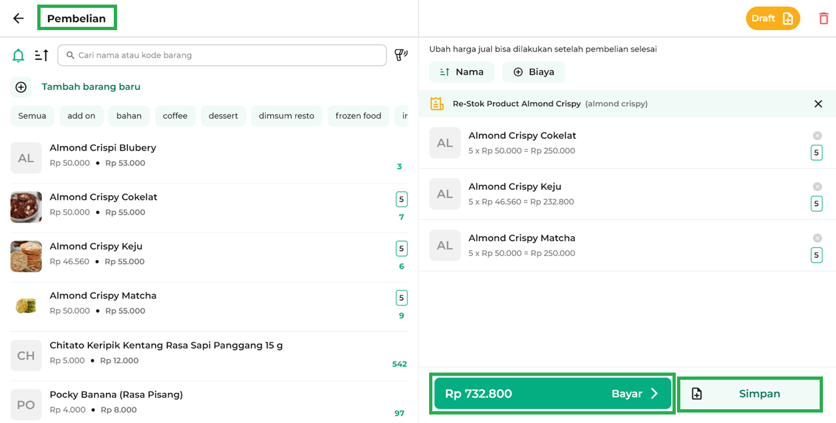836x423 pixels.
Task: Remove Almond Crispy Cokelat from cart
Action: 817,136
